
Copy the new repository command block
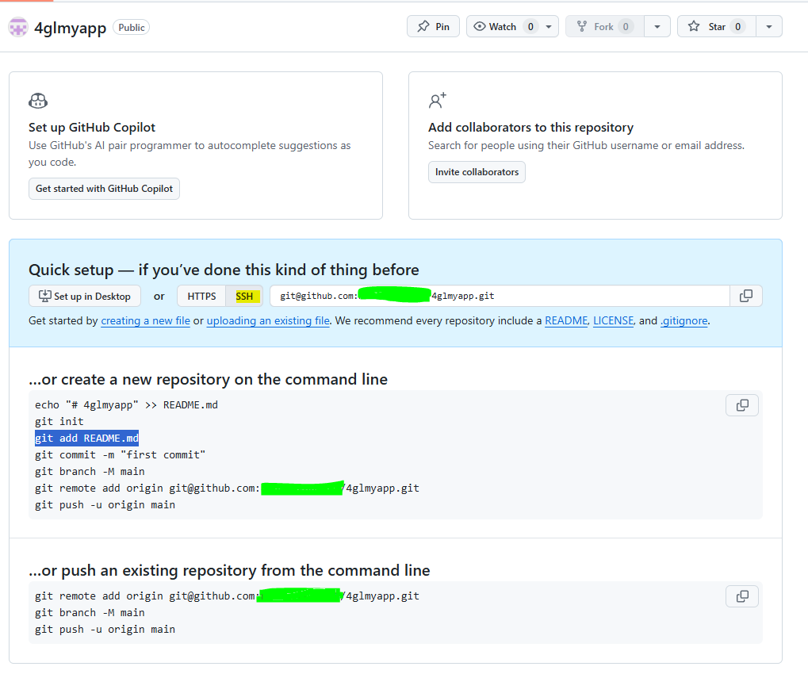[742, 405]
